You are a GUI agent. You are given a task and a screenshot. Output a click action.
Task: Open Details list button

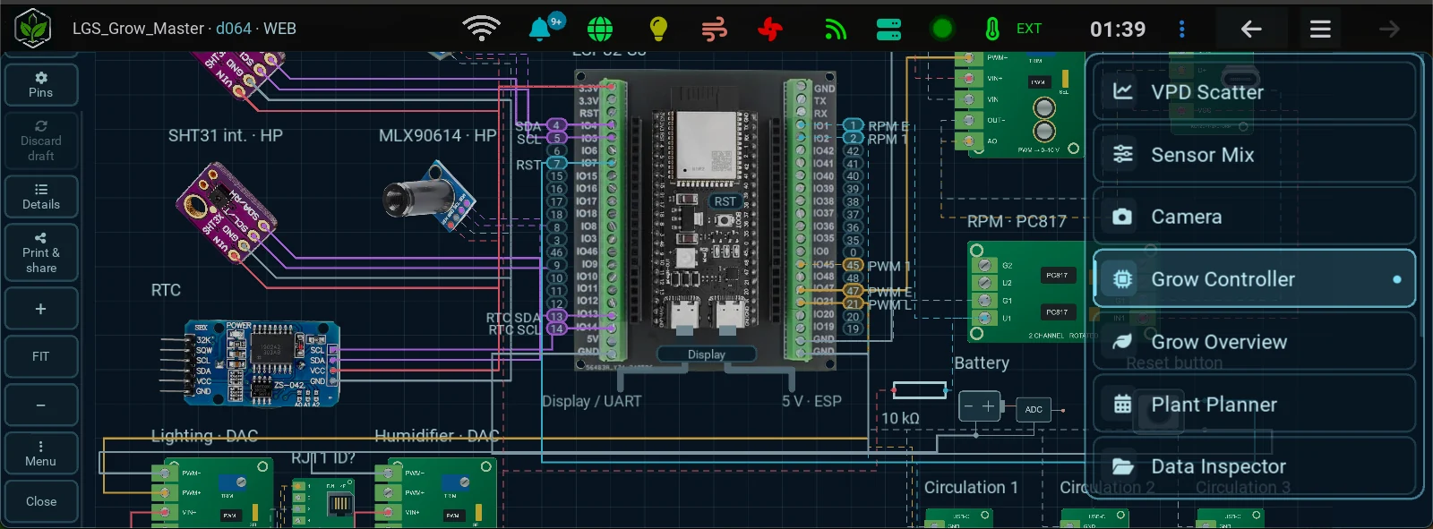pyautogui.click(x=41, y=196)
